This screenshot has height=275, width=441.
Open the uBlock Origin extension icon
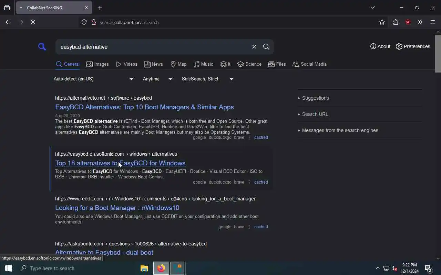coord(408,22)
